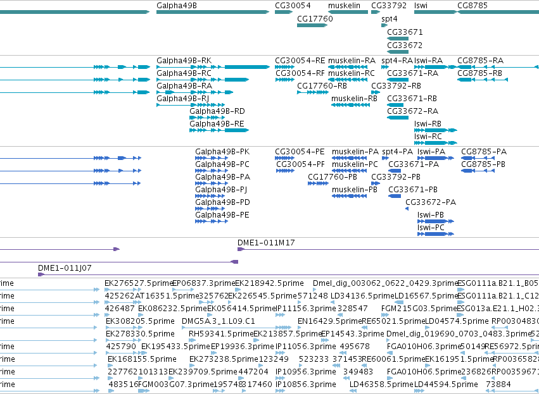
Task: Select EST EK276527.5prime
Action: click(x=123, y=290)
